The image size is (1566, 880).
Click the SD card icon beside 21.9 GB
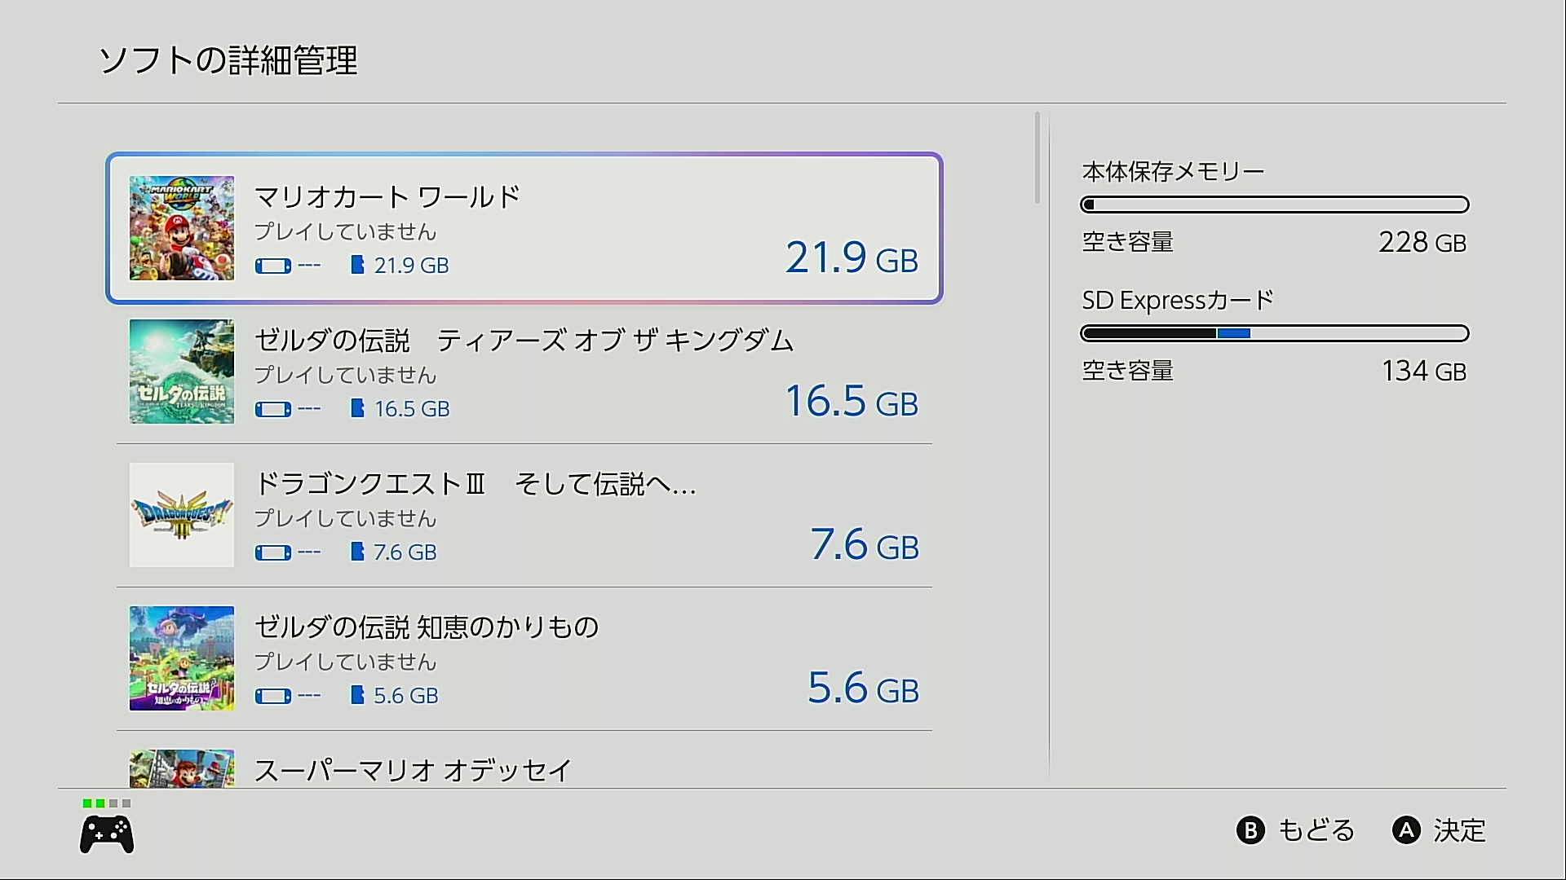pyautogui.click(x=357, y=265)
